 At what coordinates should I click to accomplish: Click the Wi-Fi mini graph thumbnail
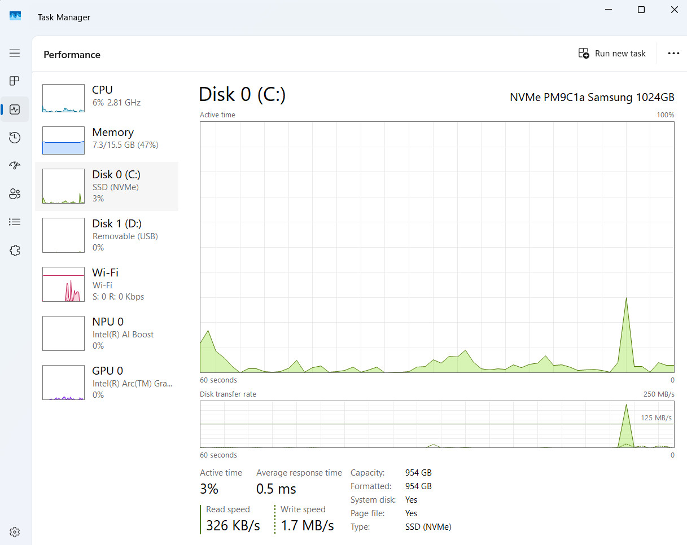coord(63,284)
